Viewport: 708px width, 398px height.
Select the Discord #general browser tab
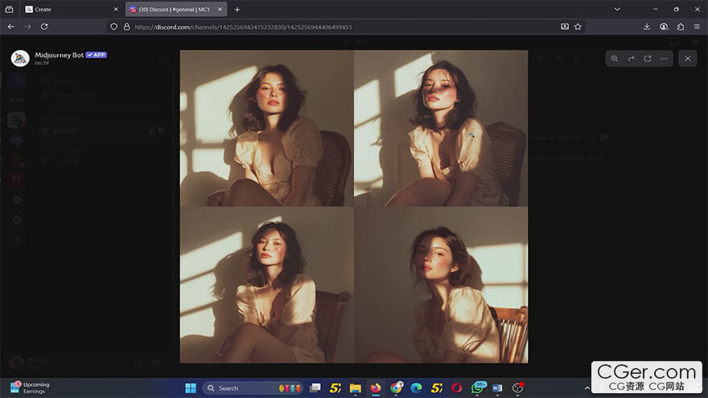(176, 9)
